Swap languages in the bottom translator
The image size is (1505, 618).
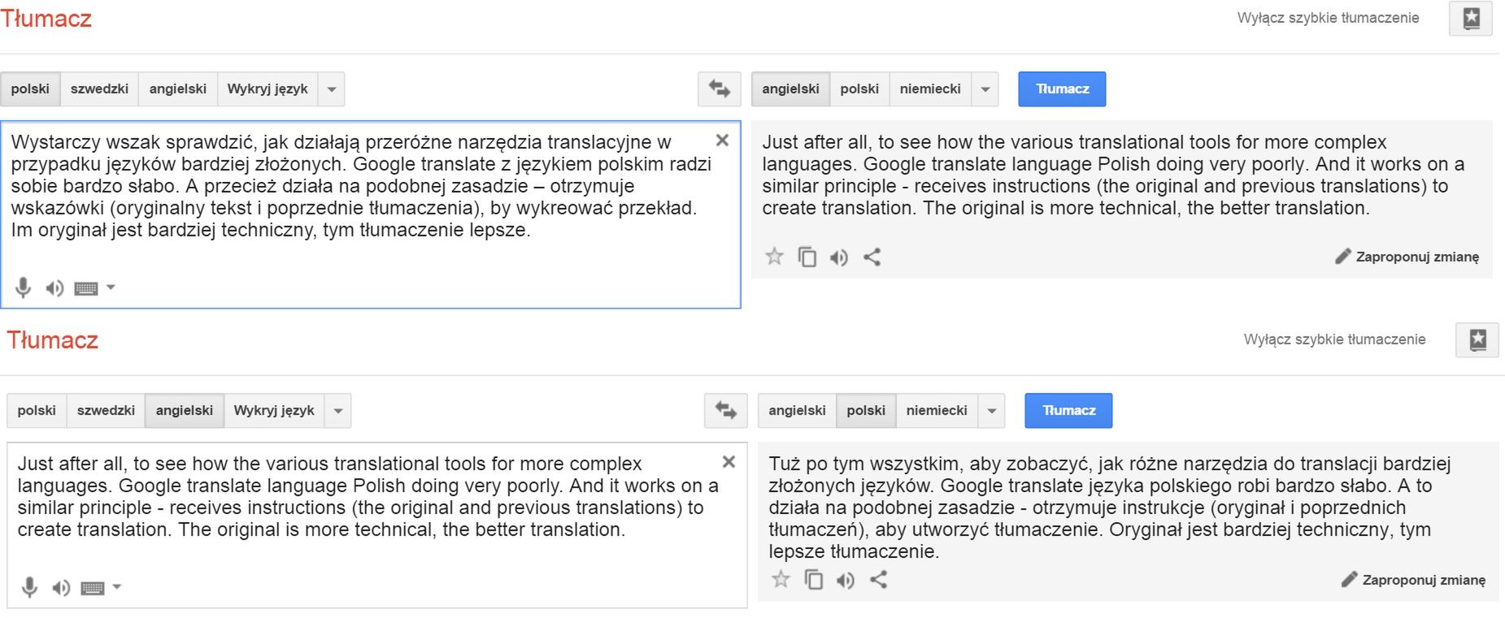[x=725, y=411]
